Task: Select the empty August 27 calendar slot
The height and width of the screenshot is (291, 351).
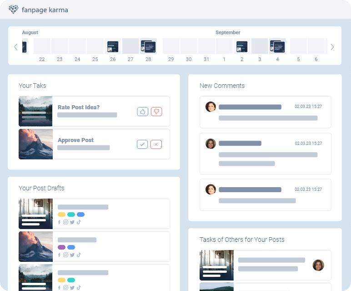Action: [130, 46]
